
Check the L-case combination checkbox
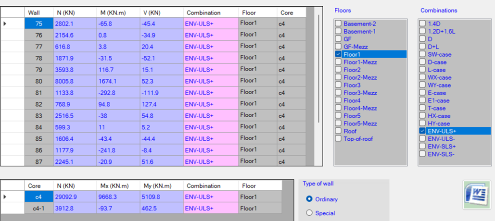422,69
